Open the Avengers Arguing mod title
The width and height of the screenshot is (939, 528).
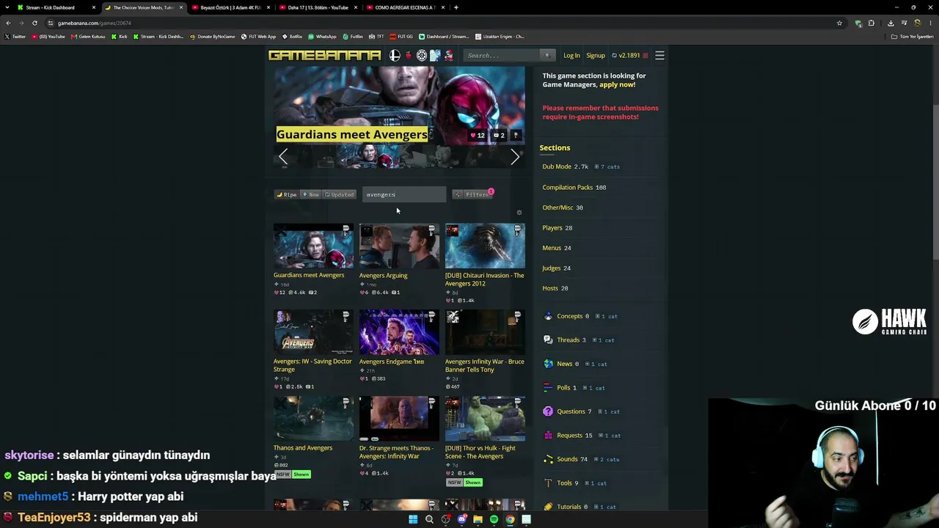(383, 275)
